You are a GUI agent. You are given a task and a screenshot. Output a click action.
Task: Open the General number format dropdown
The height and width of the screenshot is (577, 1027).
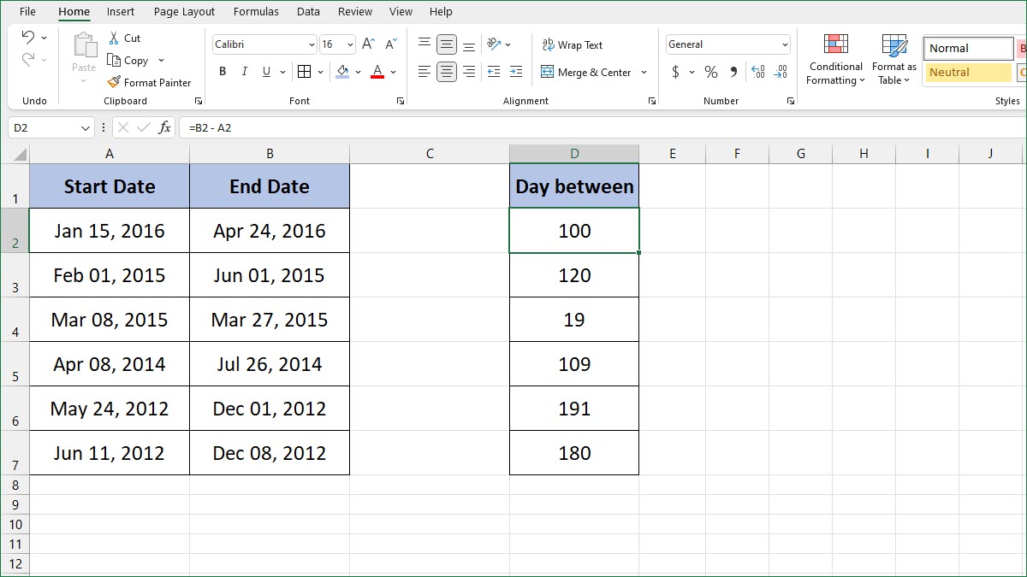(x=786, y=44)
